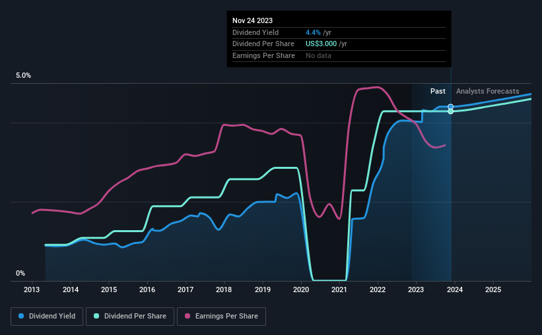
Task: Toggle the Dividend Per Share legend button
Action: pos(130,317)
